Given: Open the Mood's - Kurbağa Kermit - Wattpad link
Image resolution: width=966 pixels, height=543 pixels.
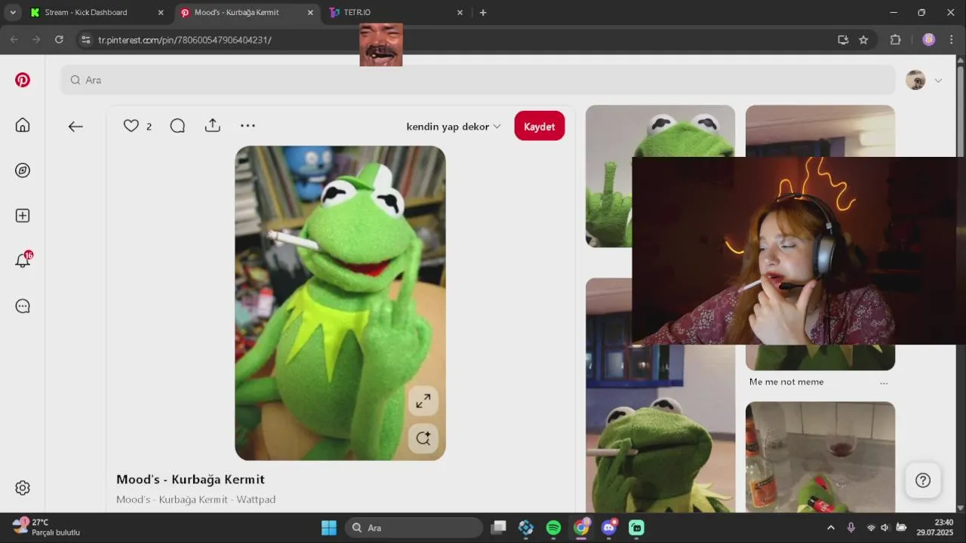Looking at the screenshot, I should (x=196, y=499).
